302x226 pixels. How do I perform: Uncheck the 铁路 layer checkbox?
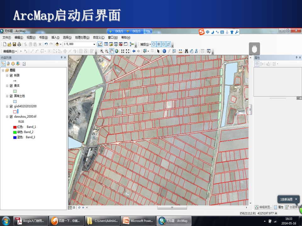click(x=11, y=76)
